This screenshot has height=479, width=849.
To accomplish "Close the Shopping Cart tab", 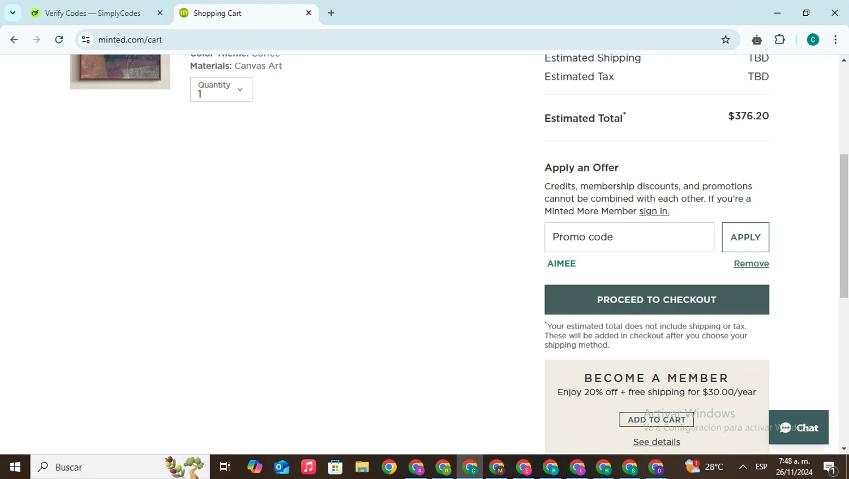I will click(x=308, y=12).
